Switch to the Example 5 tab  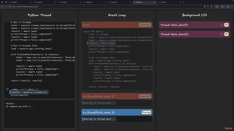tap(120, 2)
